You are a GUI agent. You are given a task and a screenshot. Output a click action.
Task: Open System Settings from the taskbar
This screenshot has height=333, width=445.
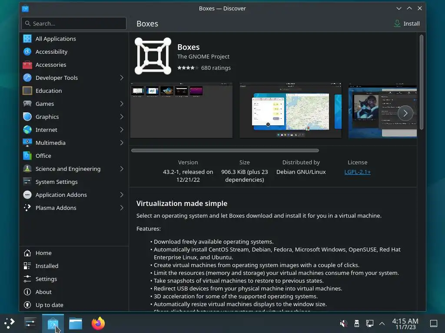click(30, 323)
